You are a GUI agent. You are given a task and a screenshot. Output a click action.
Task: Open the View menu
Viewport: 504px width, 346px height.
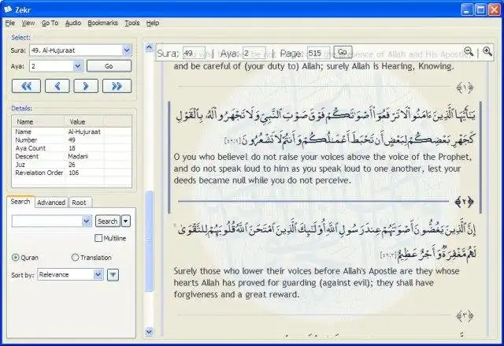click(x=28, y=23)
